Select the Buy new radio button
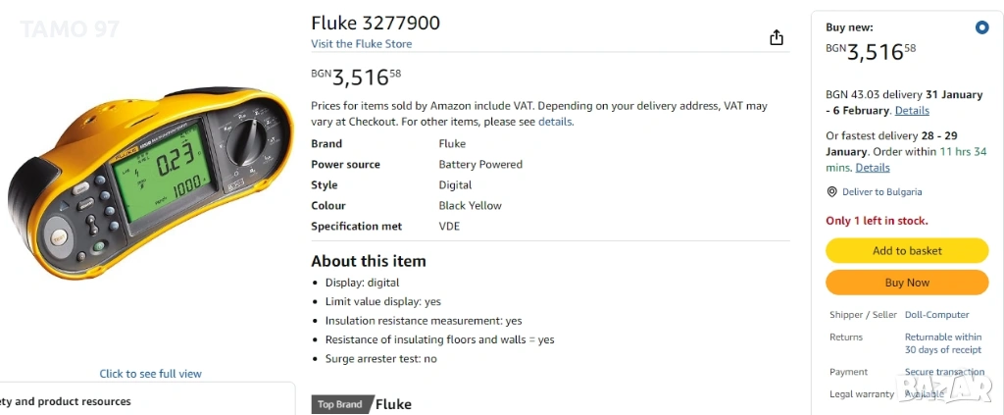1004x415 pixels. pos(981,27)
